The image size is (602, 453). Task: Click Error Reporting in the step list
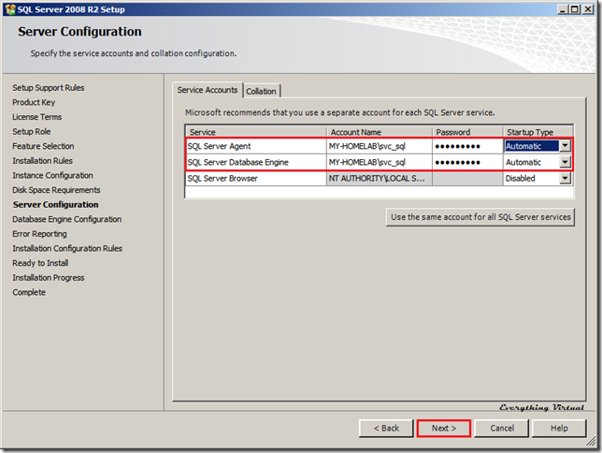[39, 234]
